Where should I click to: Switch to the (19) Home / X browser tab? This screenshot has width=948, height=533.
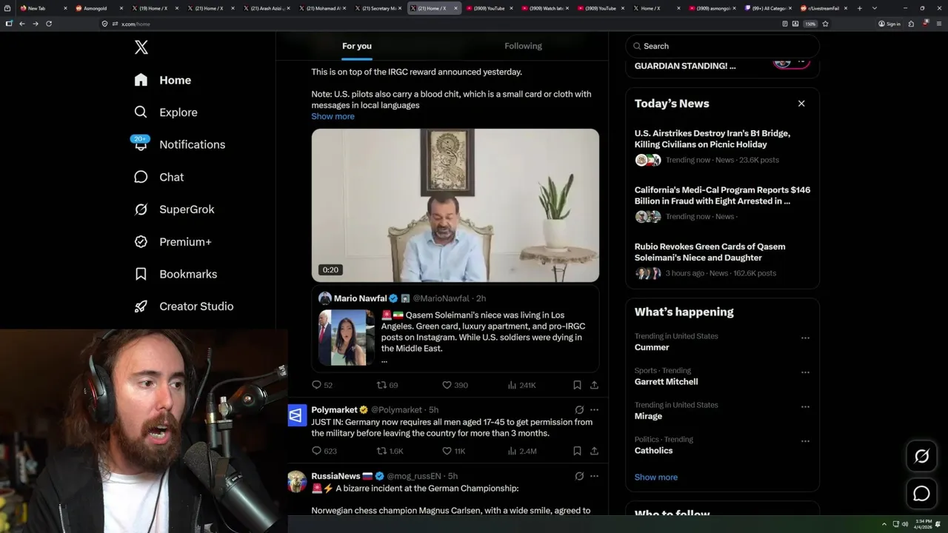[x=153, y=8]
